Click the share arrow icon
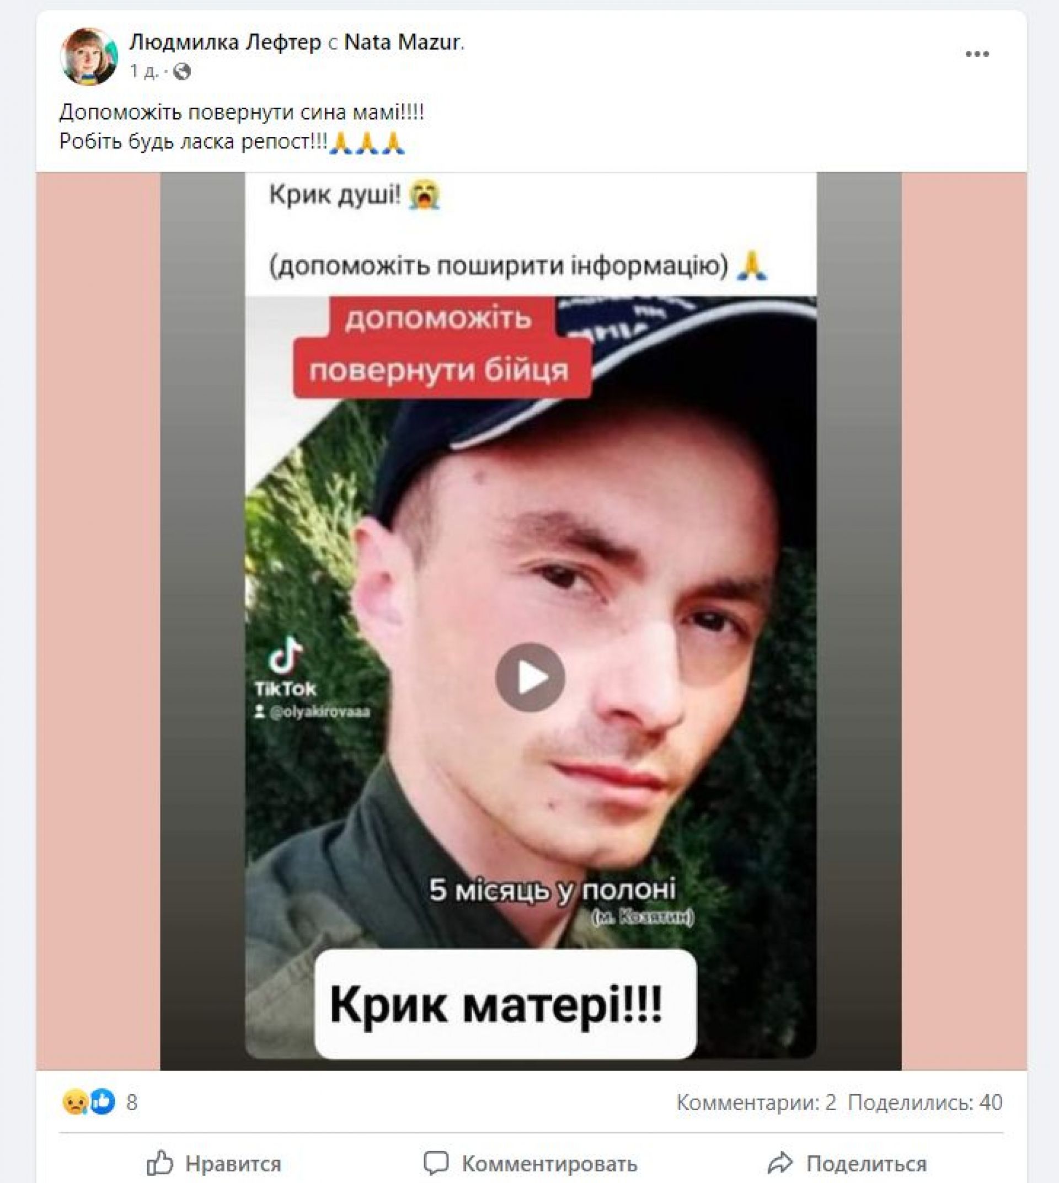1059x1183 pixels. (x=780, y=1163)
